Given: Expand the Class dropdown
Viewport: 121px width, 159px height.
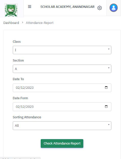Looking at the screenshot, I should (x=62, y=50).
